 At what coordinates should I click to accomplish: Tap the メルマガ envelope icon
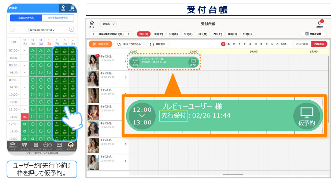coord(59,146)
